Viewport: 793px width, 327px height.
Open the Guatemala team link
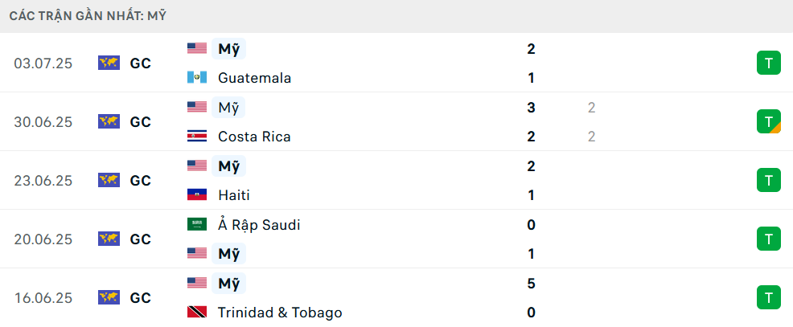tap(254, 78)
